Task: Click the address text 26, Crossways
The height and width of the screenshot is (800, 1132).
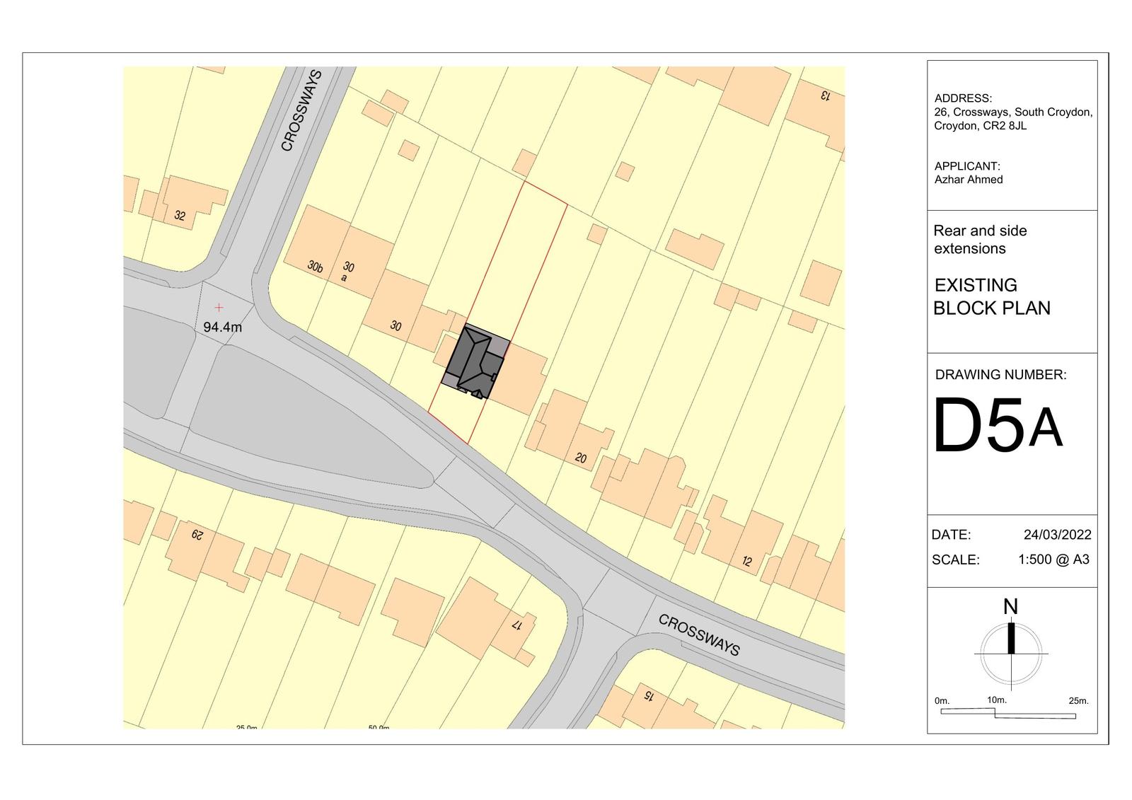Action: [x=1013, y=112]
